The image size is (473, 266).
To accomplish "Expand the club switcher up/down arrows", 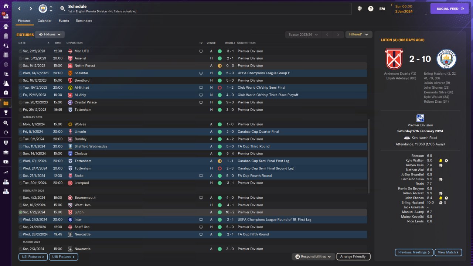I will tap(51, 8).
